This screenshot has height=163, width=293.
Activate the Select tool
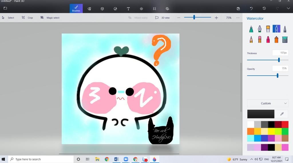point(8,18)
